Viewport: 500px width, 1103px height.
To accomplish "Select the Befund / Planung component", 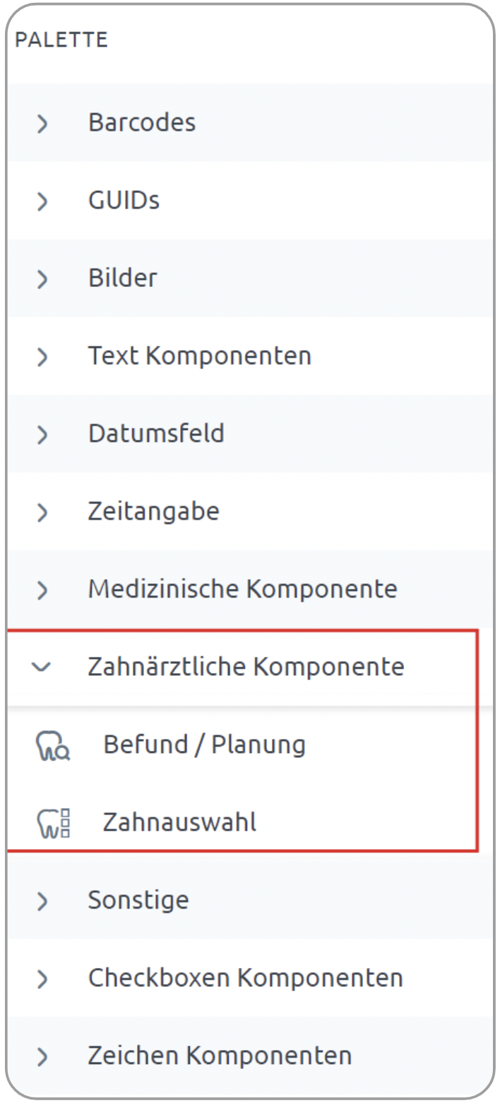I will tap(204, 745).
